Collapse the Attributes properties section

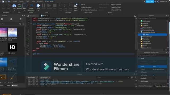[x=139, y=81]
